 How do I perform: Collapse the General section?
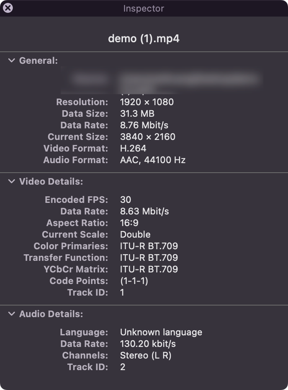click(x=12, y=60)
